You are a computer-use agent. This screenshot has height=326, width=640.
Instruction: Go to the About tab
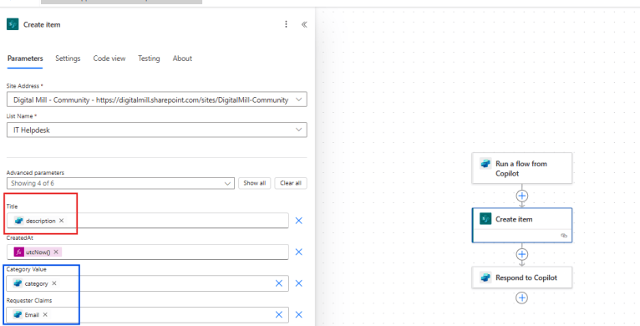click(182, 59)
